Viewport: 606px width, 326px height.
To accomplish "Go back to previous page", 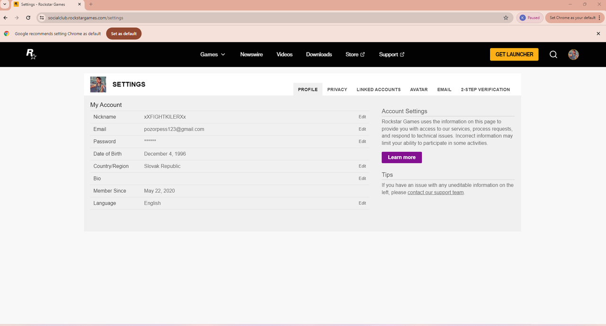I will coord(6,17).
